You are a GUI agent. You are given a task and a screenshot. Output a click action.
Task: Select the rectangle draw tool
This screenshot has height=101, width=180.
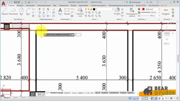[x=33, y=9]
